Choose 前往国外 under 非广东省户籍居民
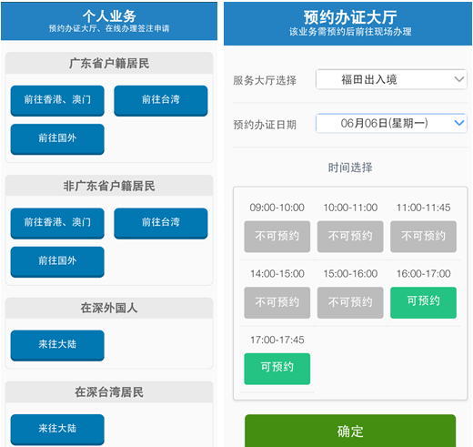 pyautogui.click(x=57, y=261)
